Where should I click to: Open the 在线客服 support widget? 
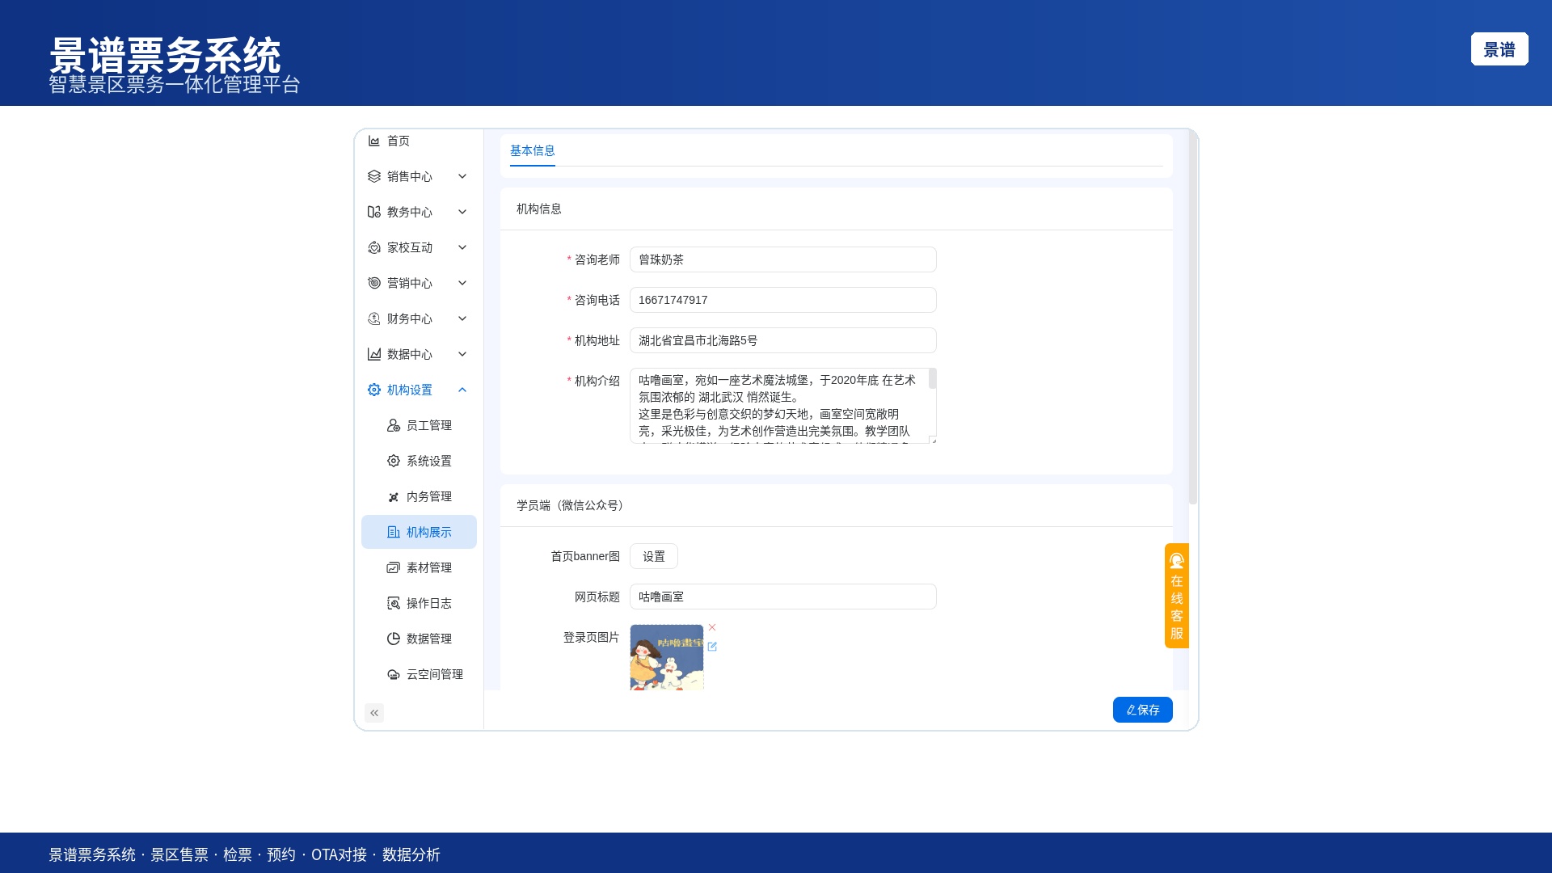[x=1177, y=596]
